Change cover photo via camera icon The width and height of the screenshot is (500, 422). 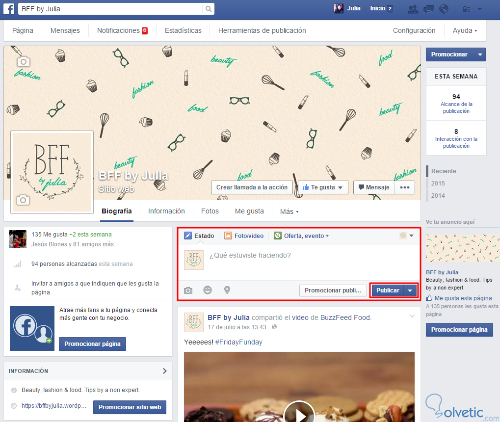click(x=23, y=61)
